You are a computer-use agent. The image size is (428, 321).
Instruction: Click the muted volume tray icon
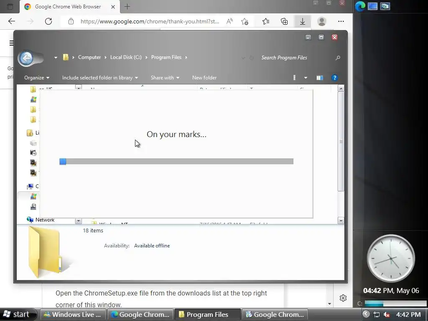387,314
